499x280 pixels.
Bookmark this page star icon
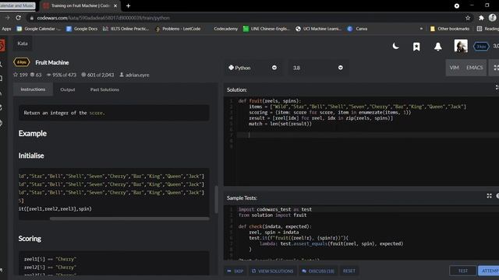click(x=468, y=18)
